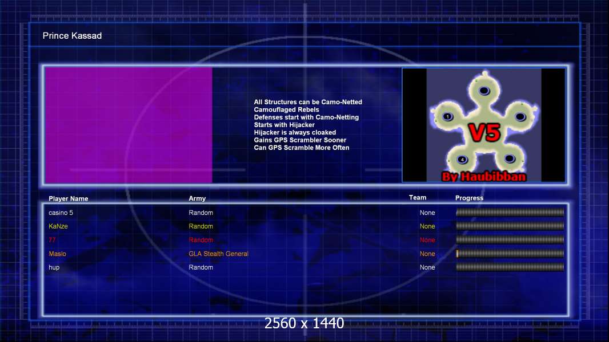609x342 pixels.
Task: Click the Progress column header
Action: [469, 198]
